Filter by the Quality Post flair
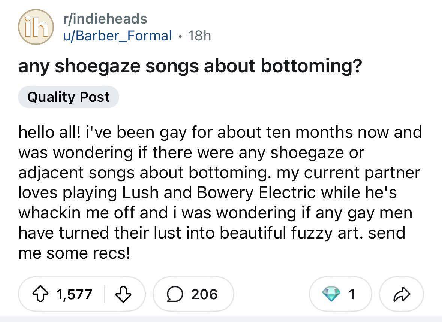442x322 pixels. click(x=68, y=97)
